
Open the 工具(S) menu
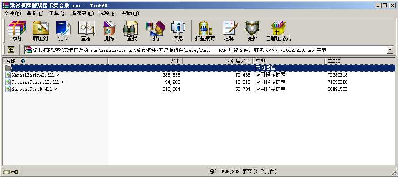[57, 13]
